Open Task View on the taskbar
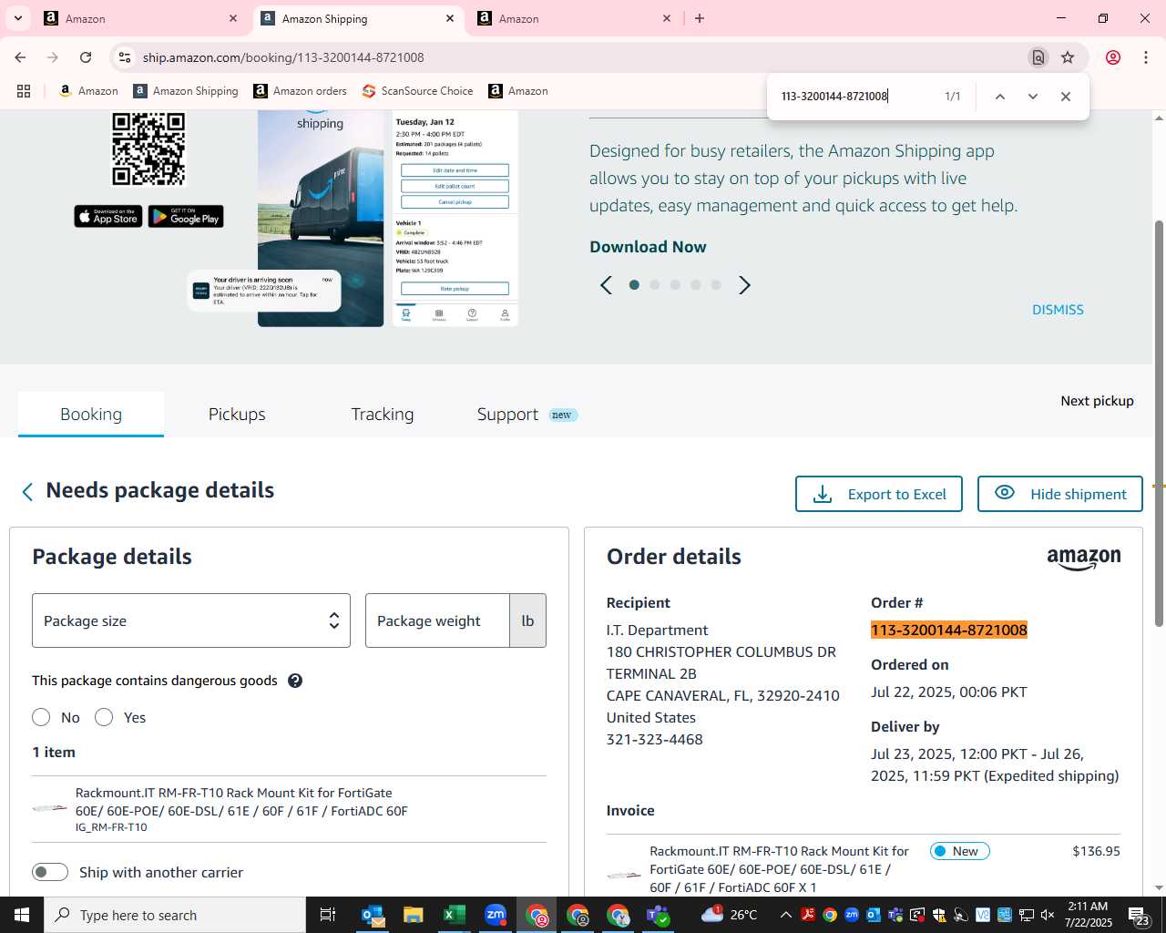Screen dimensions: 1166x933 click(328, 915)
